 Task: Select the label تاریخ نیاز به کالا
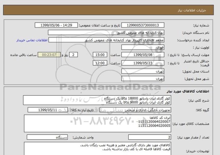pos(82,110)
